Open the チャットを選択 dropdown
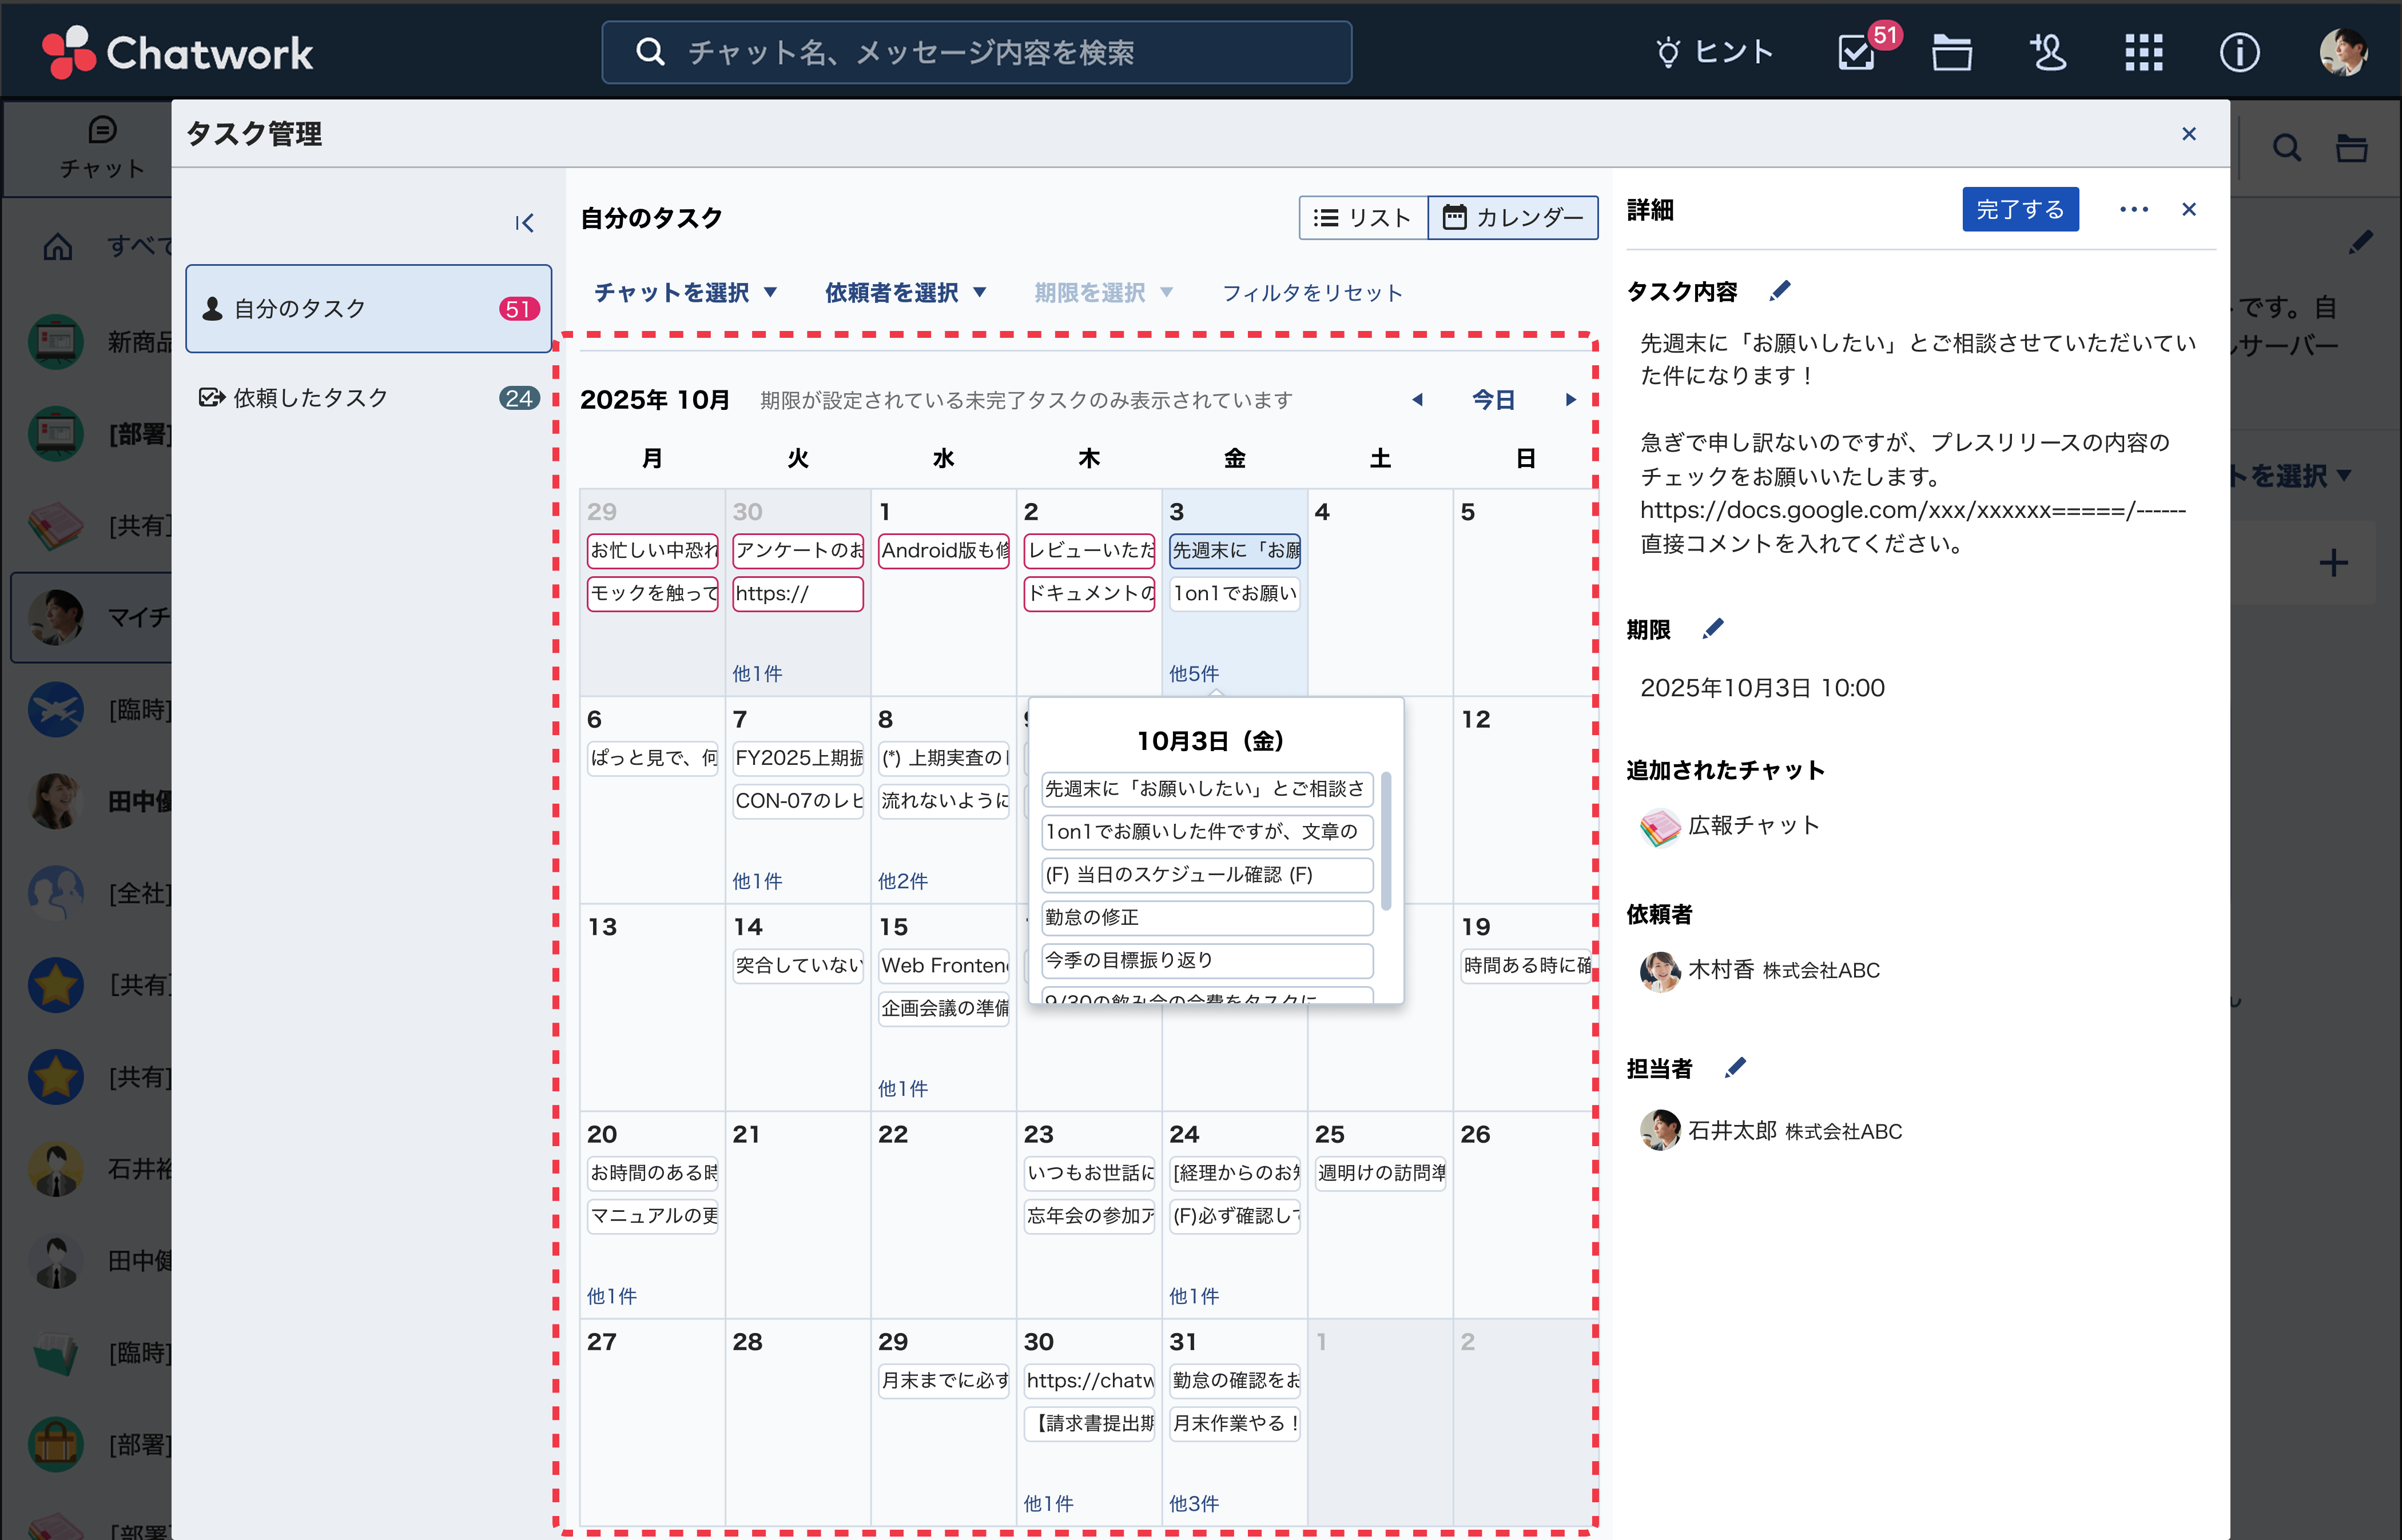The image size is (2402, 1540). click(686, 292)
